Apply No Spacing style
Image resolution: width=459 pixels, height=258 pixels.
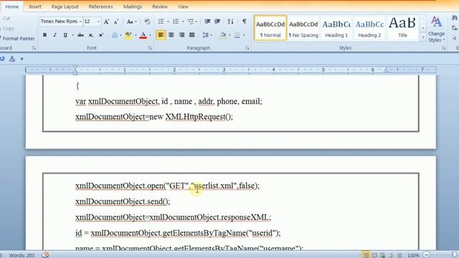[303, 29]
